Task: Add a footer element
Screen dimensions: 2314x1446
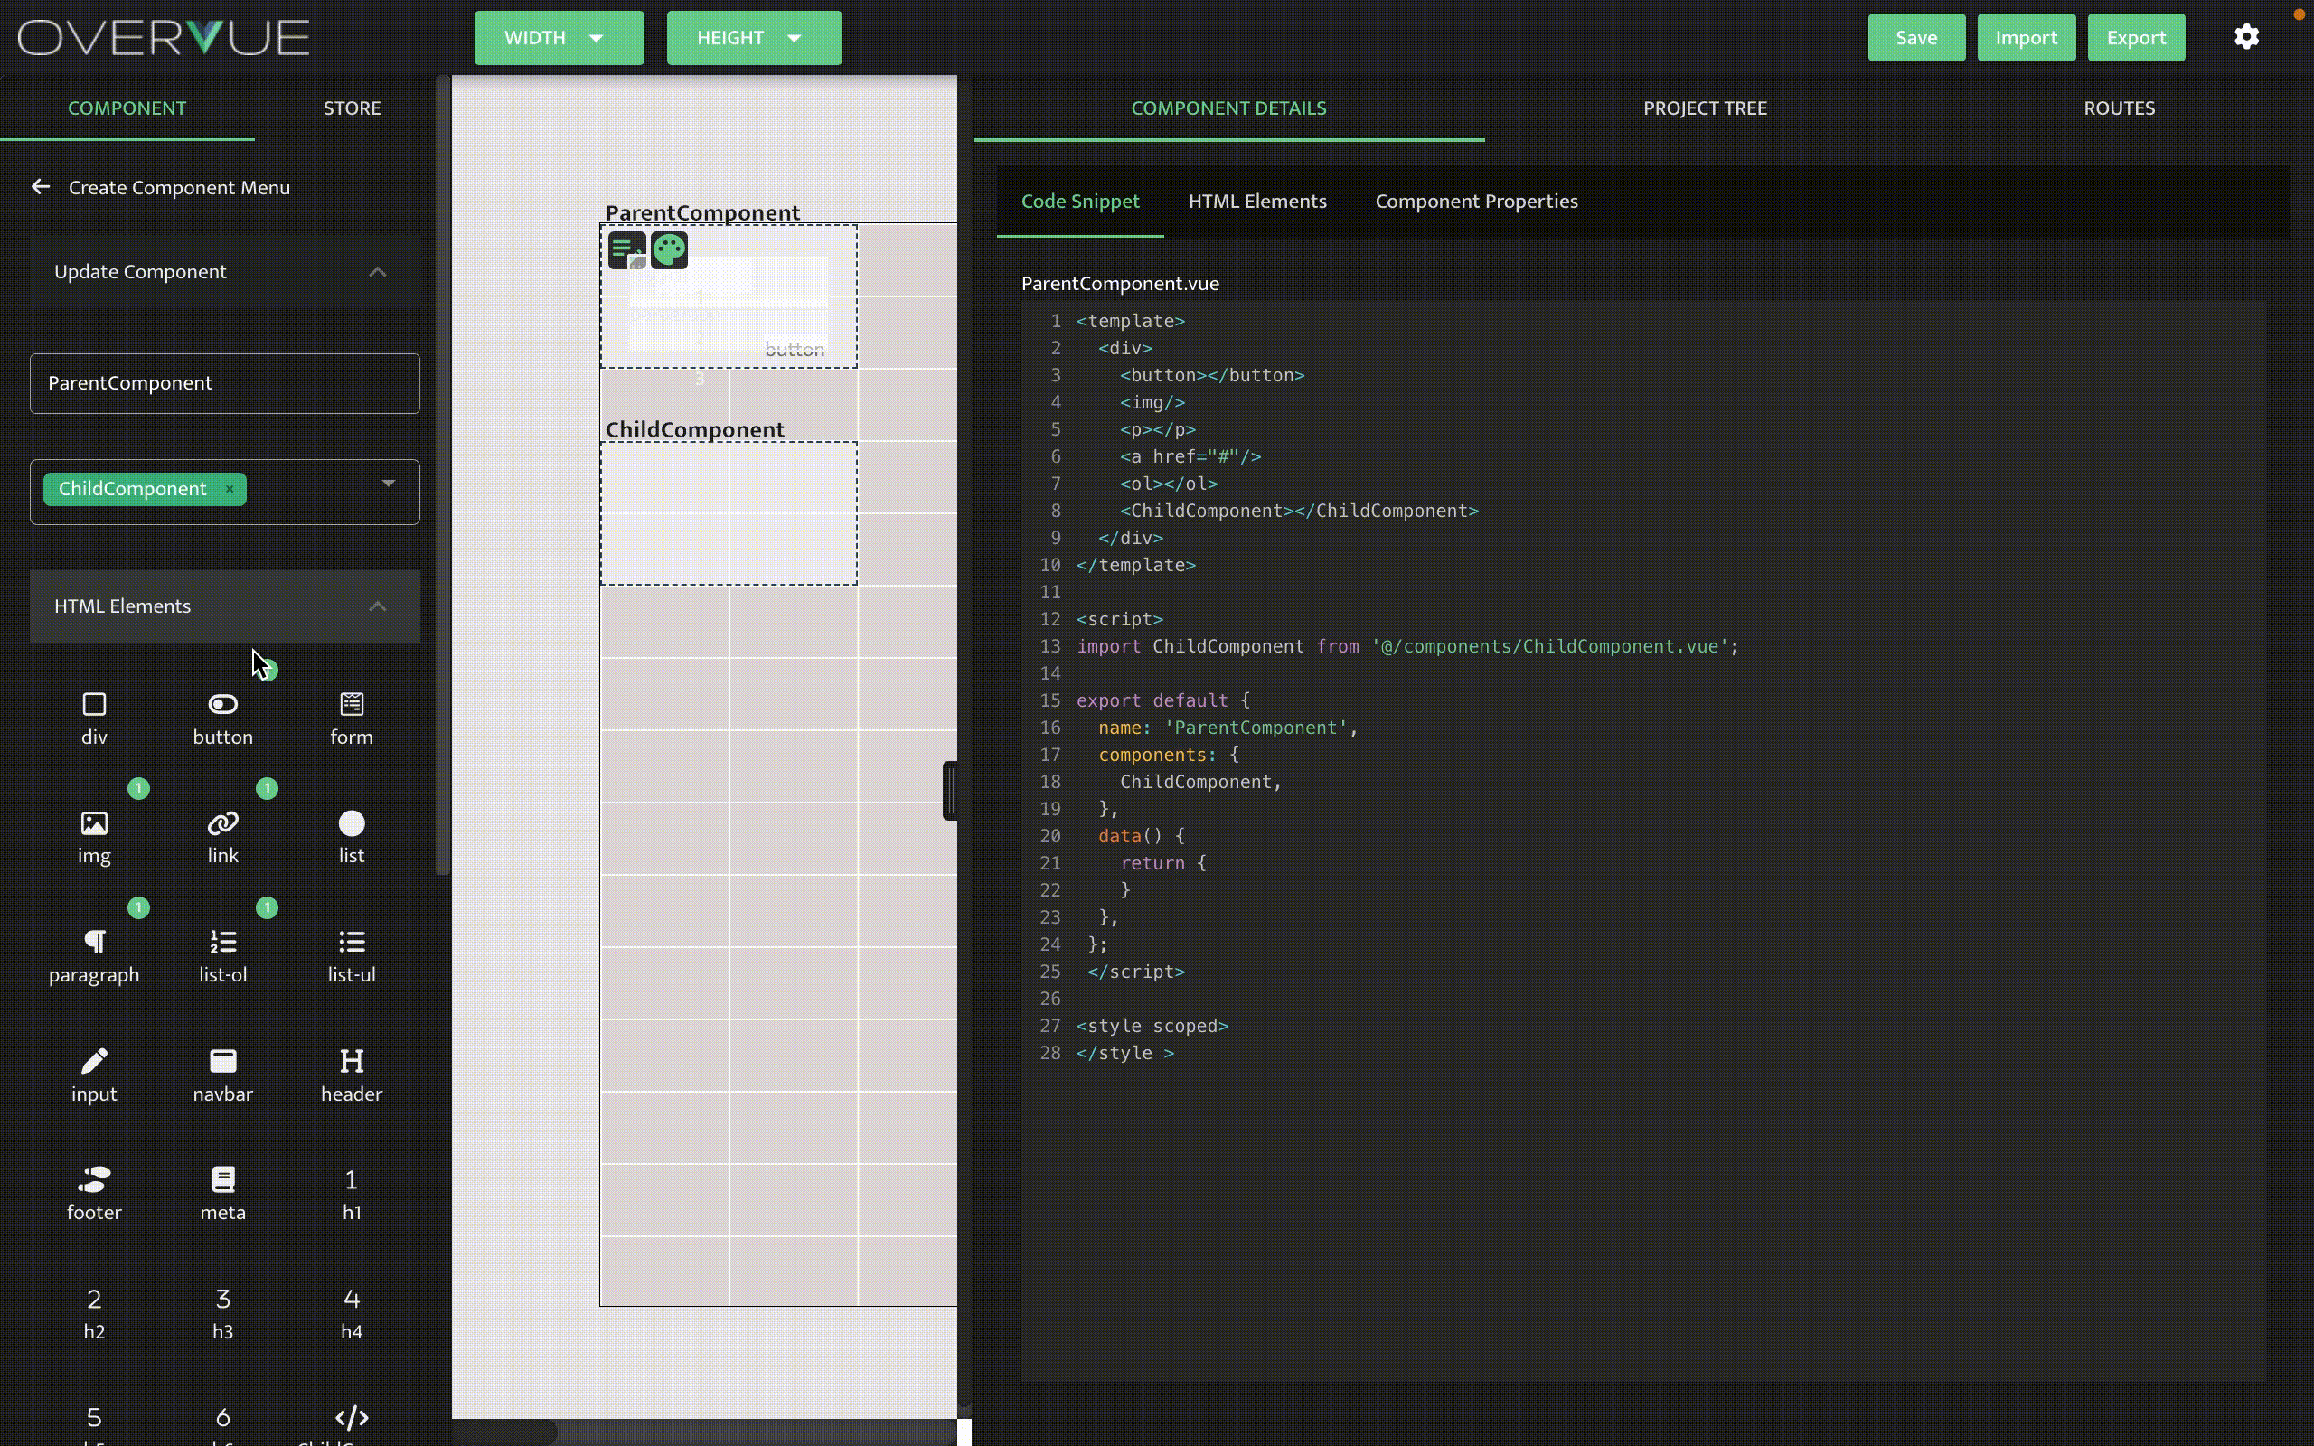Action: [x=94, y=1195]
